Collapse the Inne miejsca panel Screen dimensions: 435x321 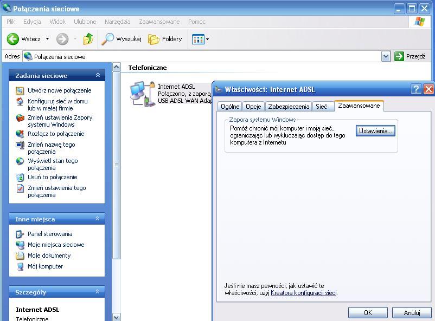[x=98, y=219]
